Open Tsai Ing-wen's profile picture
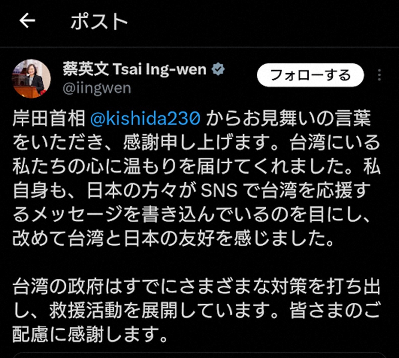Viewport: 399px width, 358px height. pos(32,79)
